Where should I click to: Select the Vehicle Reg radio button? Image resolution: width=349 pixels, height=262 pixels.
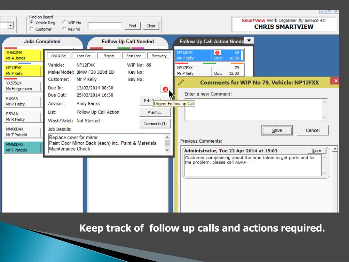tap(32, 23)
